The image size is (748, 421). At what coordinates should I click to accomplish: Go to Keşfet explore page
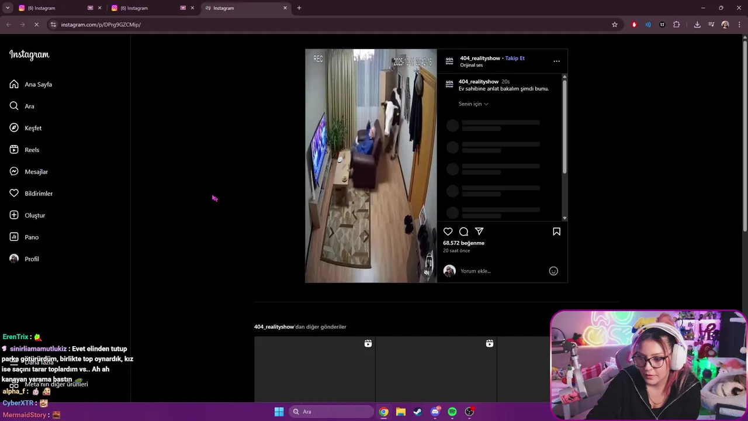(x=25, y=128)
